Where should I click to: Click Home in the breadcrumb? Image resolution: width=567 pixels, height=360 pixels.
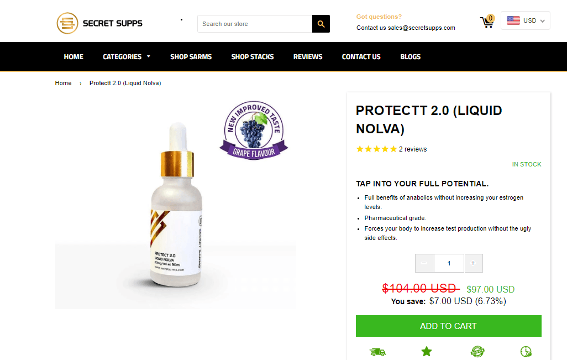64,83
